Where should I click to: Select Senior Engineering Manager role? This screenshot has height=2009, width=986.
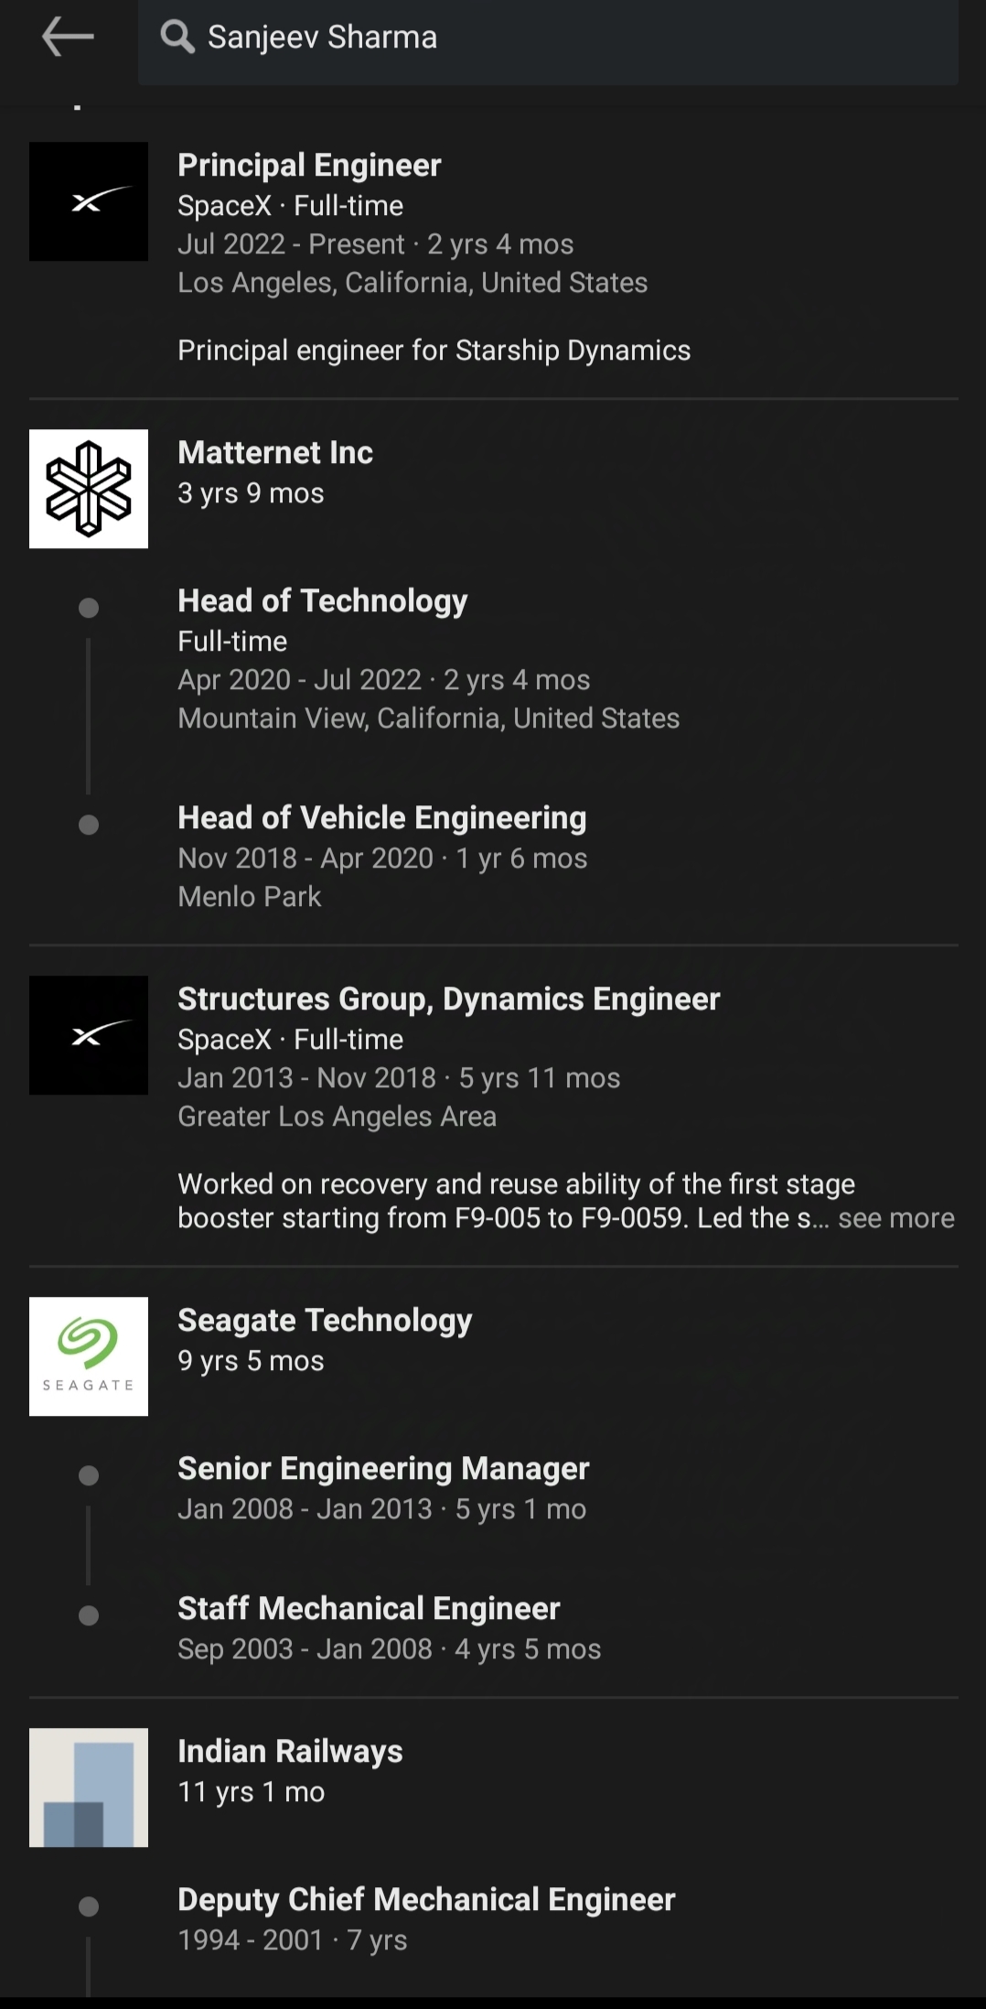[383, 1468]
